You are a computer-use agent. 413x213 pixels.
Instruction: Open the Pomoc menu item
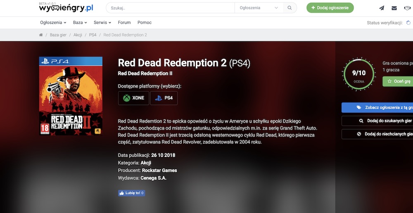(145, 23)
